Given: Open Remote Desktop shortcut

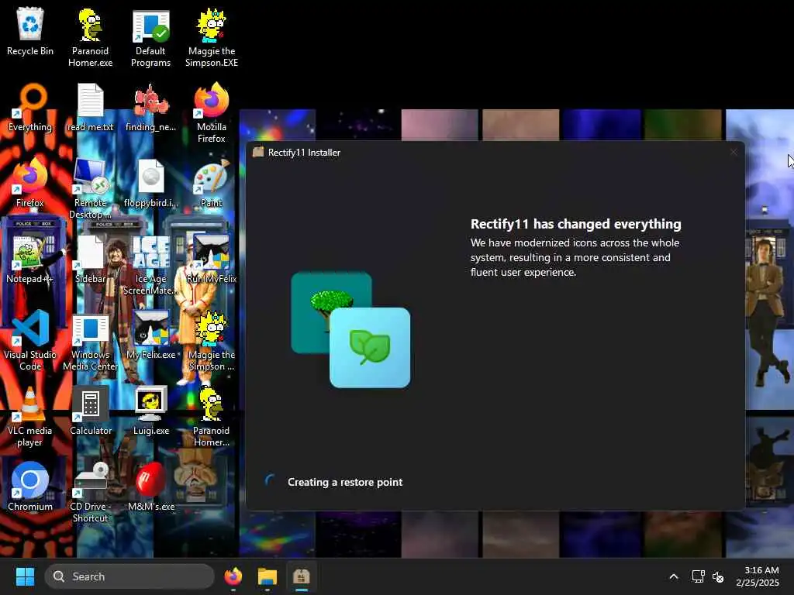Looking at the screenshot, I should (90, 189).
